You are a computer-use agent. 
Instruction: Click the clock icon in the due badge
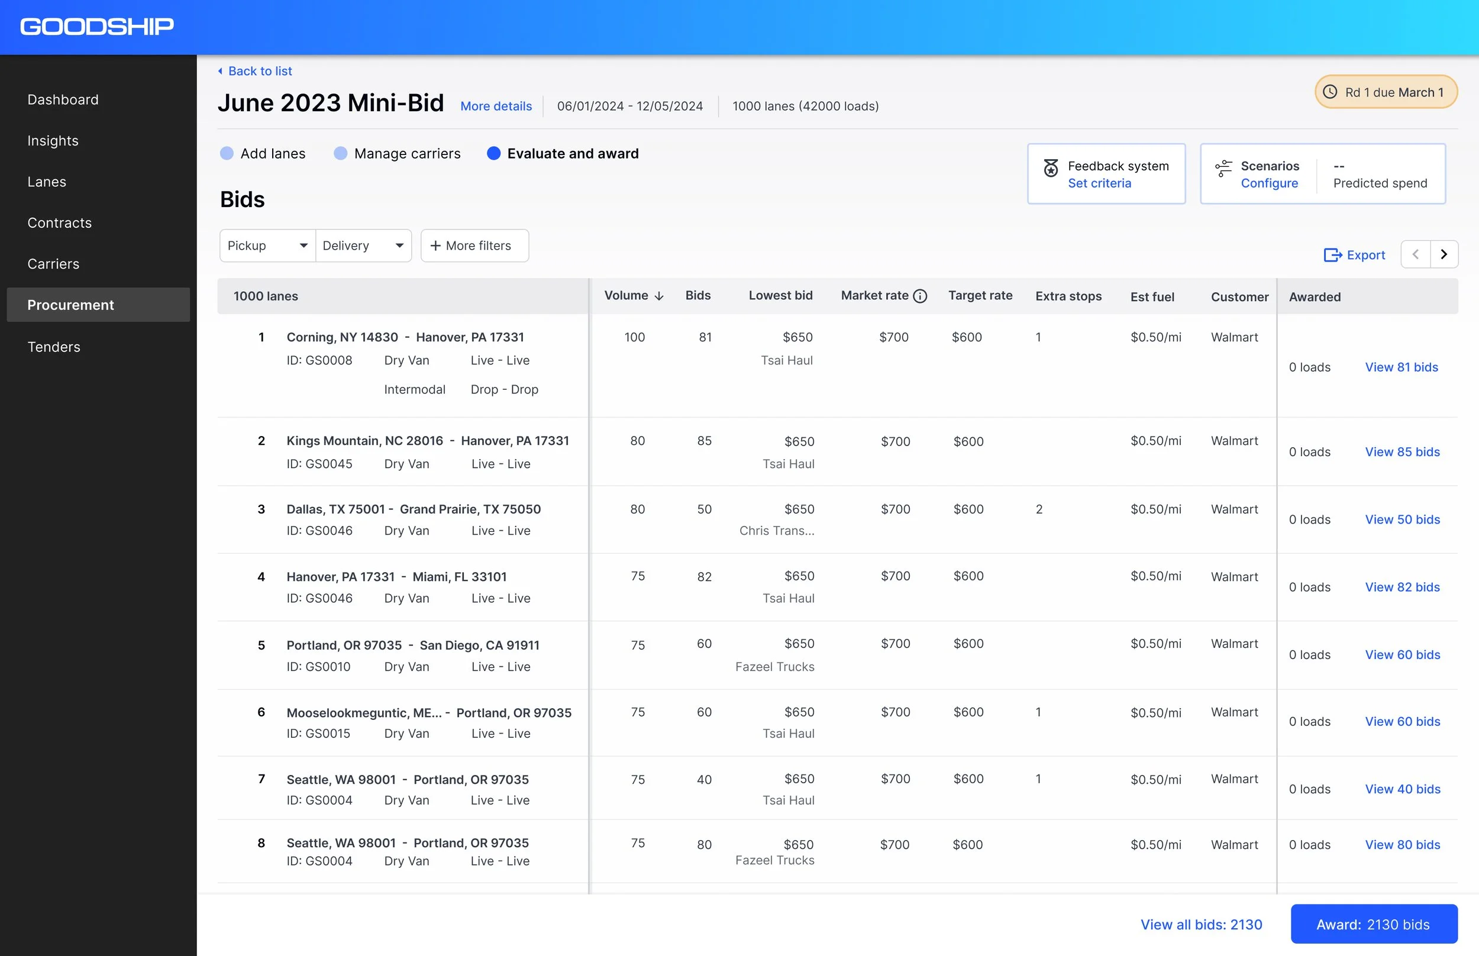tap(1330, 92)
